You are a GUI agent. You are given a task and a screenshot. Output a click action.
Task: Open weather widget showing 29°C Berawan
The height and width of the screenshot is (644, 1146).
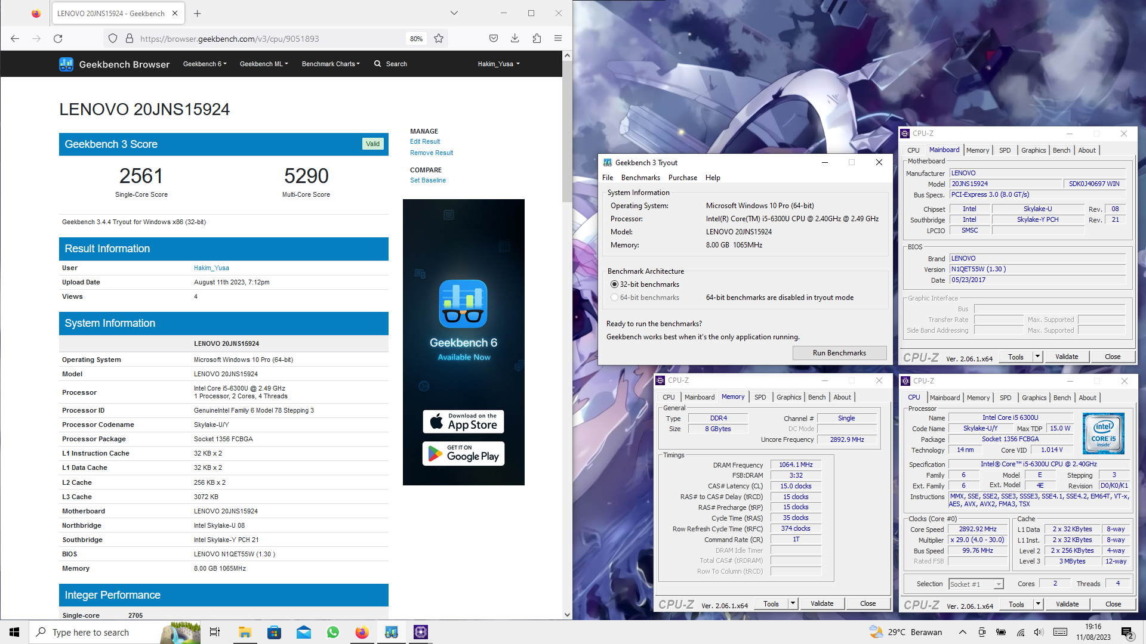point(905,632)
